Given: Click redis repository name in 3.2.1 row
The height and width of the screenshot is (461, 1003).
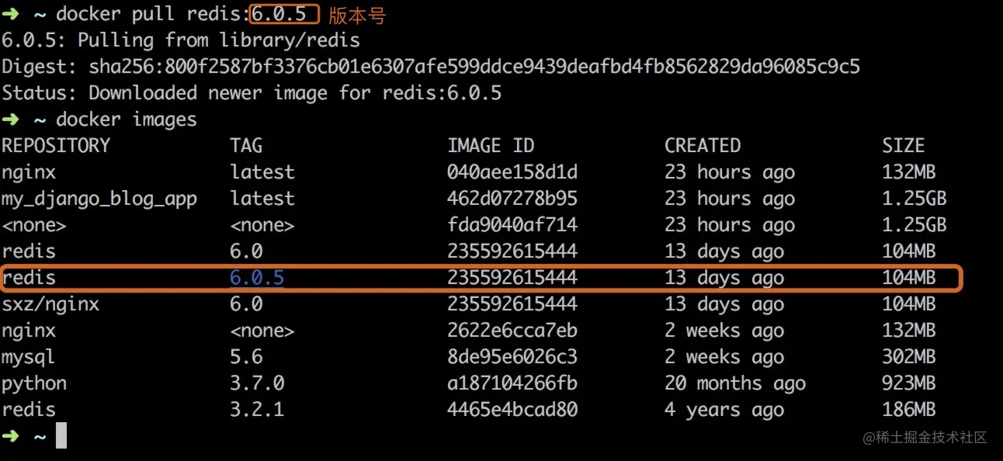Looking at the screenshot, I should coord(29,410).
